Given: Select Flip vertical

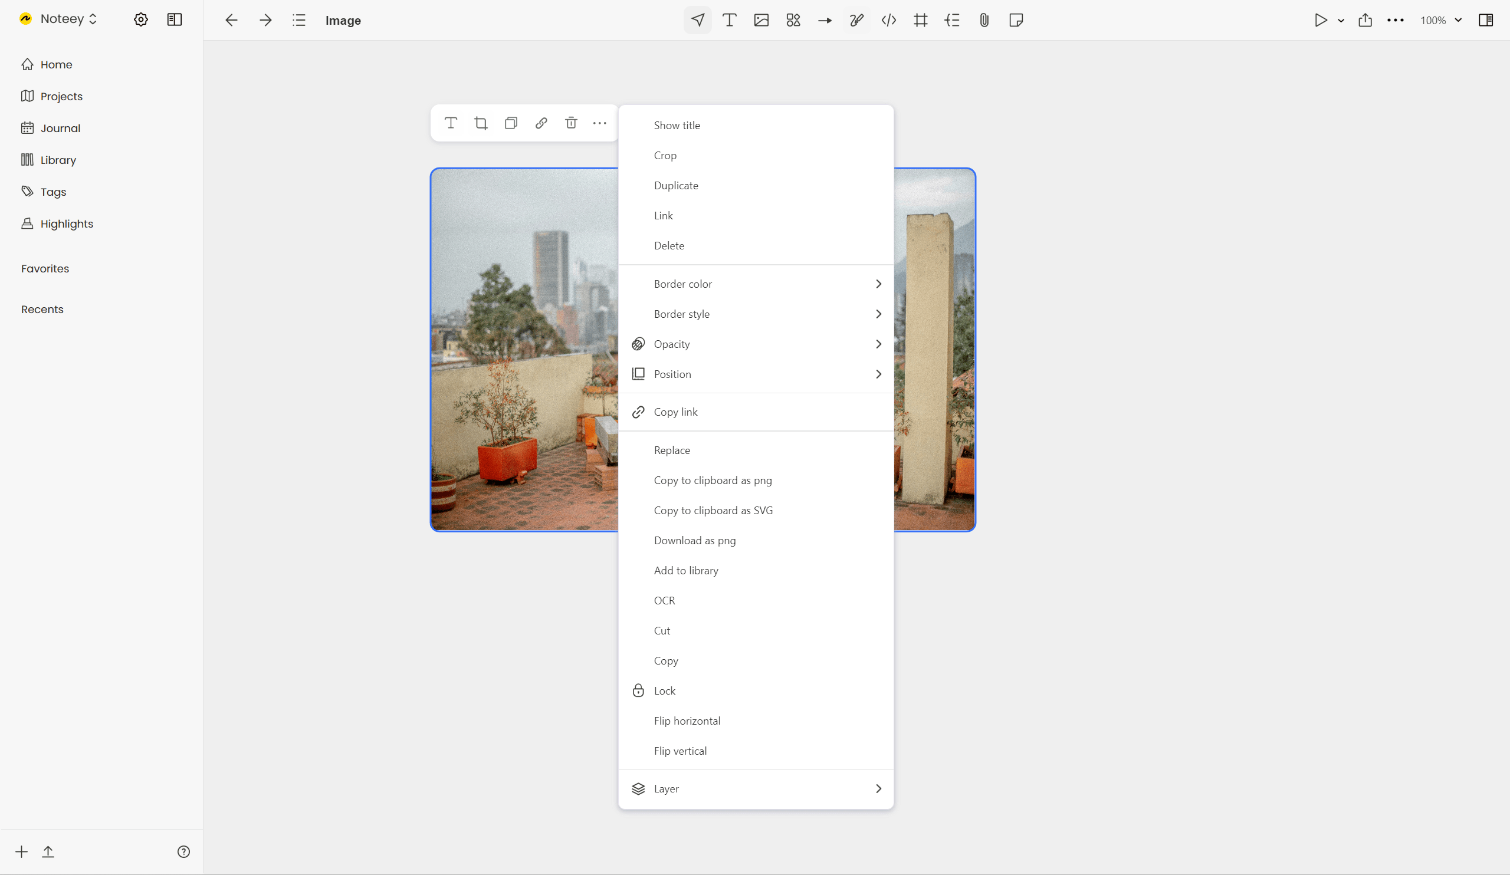Looking at the screenshot, I should click(756, 751).
